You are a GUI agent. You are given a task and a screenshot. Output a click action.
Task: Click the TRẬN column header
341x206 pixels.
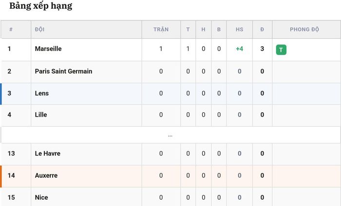(161, 29)
